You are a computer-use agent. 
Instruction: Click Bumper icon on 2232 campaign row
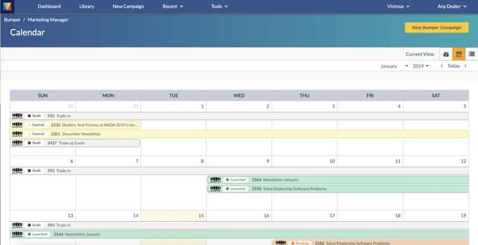17,125
